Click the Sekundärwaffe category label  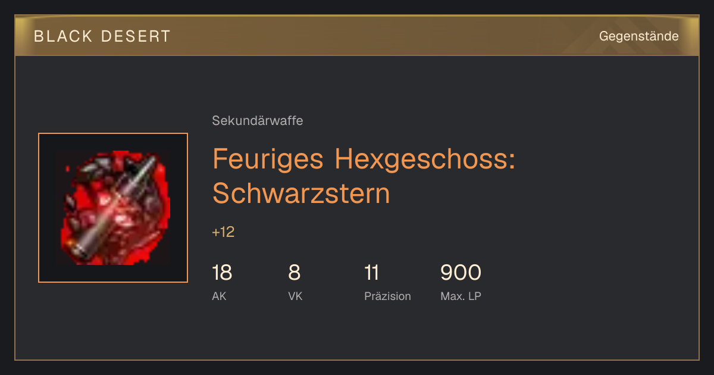pos(258,121)
